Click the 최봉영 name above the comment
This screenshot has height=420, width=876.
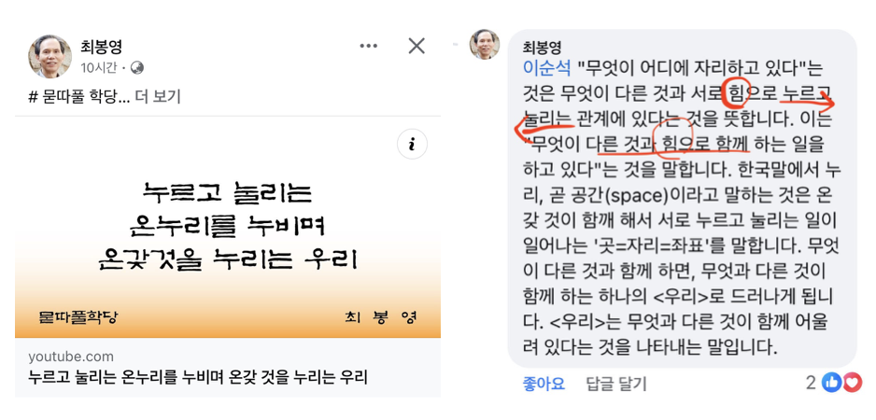point(542,47)
